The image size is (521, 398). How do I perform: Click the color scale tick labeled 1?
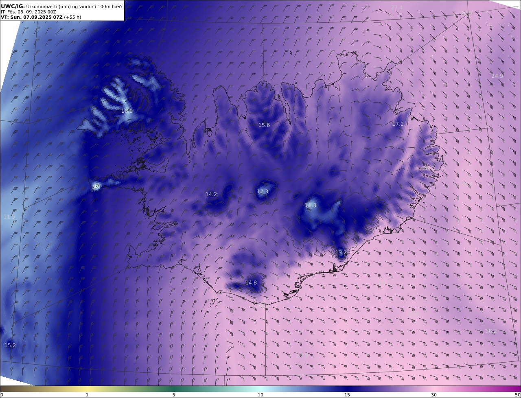click(87, 395)
